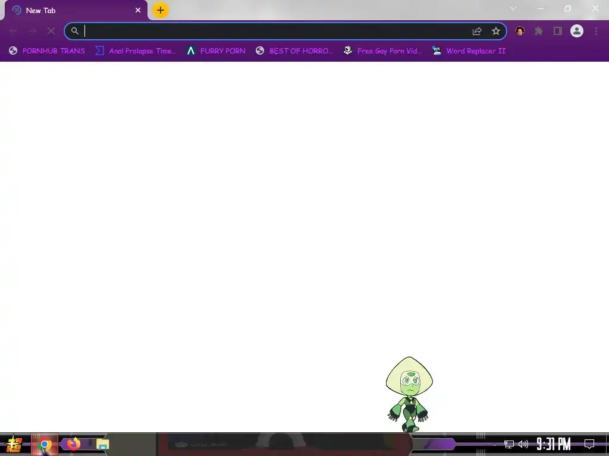
Task: Open a new tab with the plus button
Action: (x=161, y=10)
